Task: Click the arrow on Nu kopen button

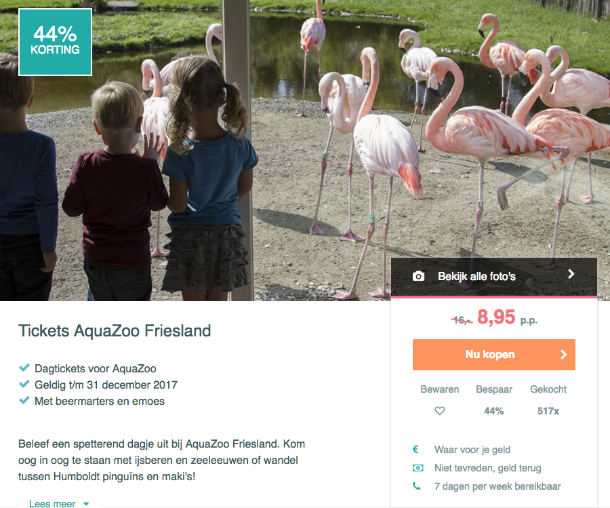Action: (x=563, y=355)
